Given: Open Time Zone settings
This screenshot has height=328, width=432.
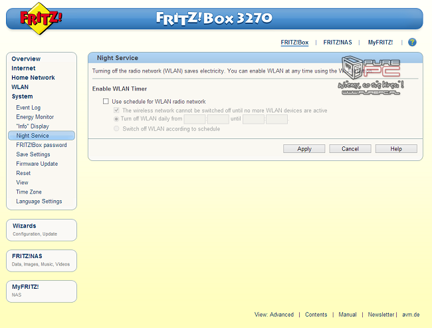Looking at the screenshot, I should [x=29, y=192].
